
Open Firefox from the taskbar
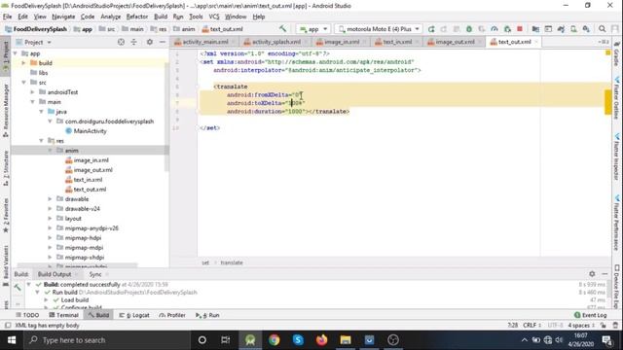321,340
